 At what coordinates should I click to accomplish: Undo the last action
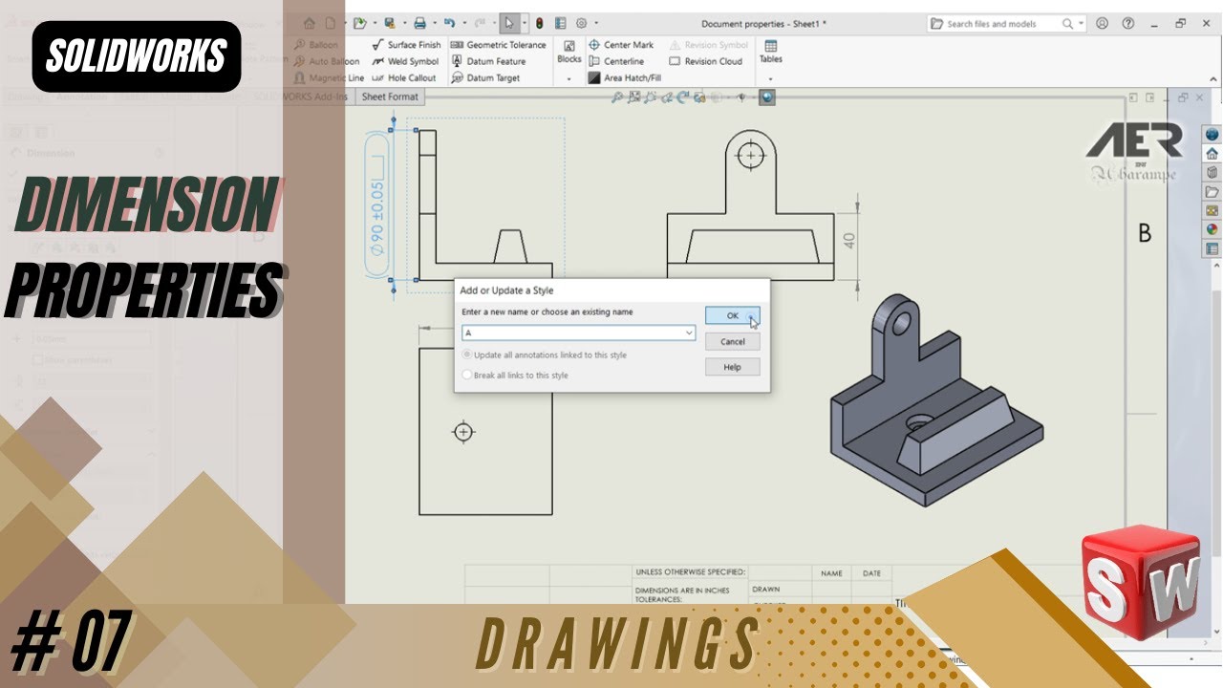449,23
